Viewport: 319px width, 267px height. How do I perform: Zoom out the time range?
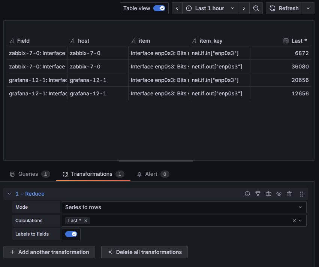click(x=256, y=8)
